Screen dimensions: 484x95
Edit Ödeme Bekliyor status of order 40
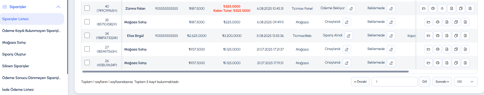click(351, 9)
